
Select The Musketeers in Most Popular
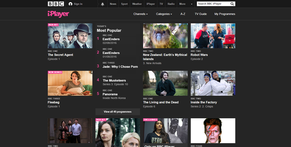(114, 80)
